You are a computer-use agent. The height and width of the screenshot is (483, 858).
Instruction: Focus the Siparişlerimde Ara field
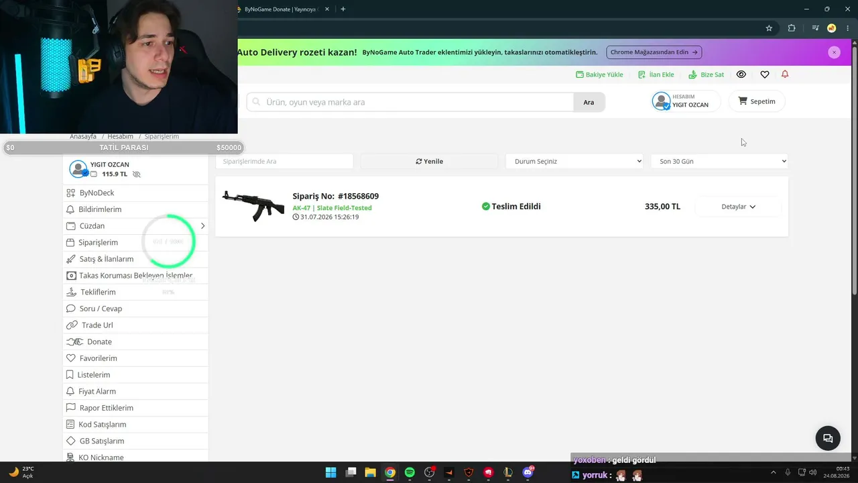click(x=284, y=162)
